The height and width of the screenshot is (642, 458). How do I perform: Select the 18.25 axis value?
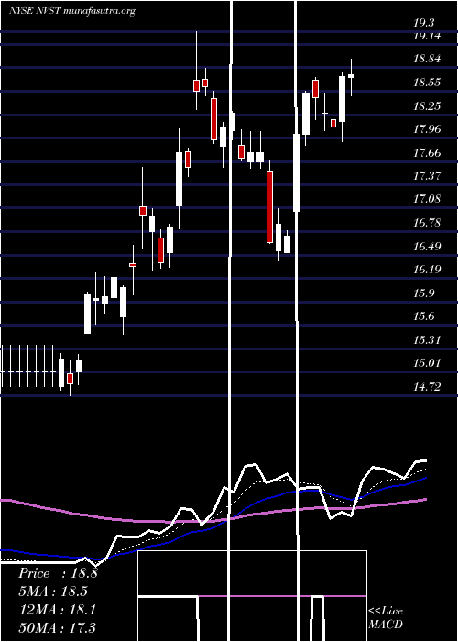coord(427,106)
